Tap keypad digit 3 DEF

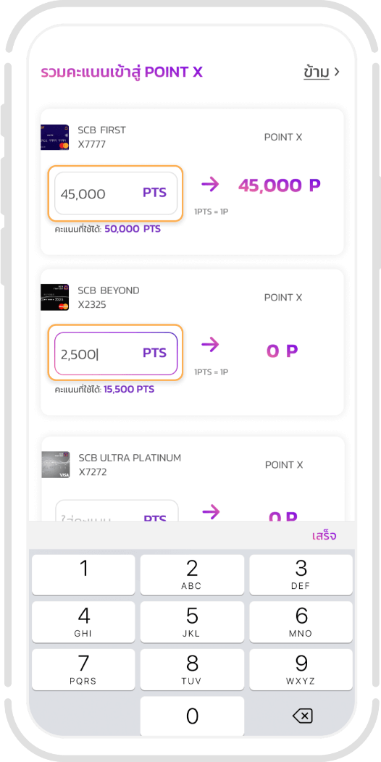click(x=301, y=574)
